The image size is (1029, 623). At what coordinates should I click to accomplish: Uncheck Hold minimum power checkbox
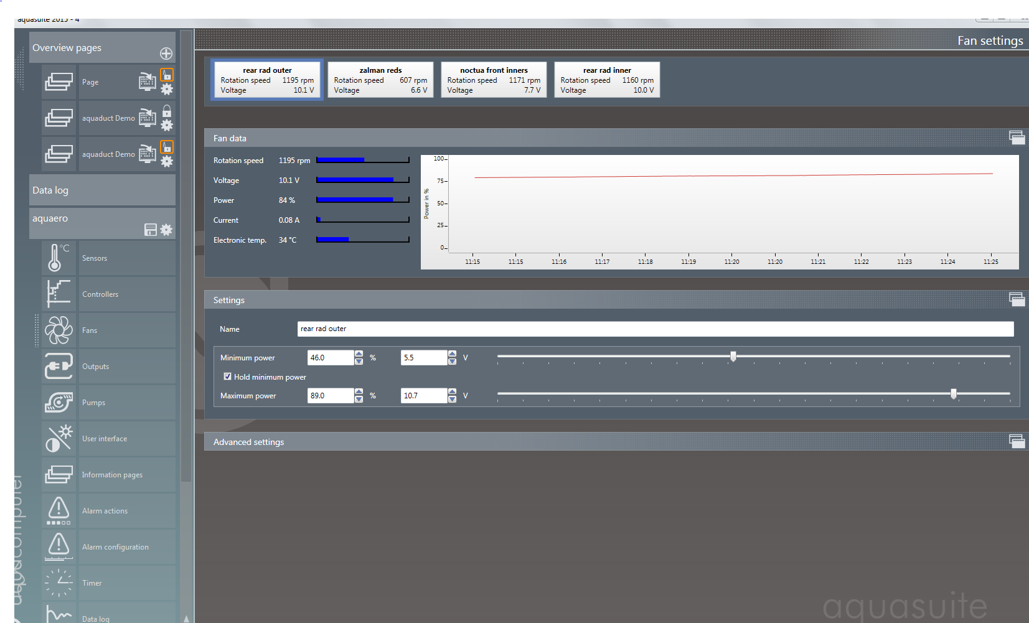(x=227, y=377)
